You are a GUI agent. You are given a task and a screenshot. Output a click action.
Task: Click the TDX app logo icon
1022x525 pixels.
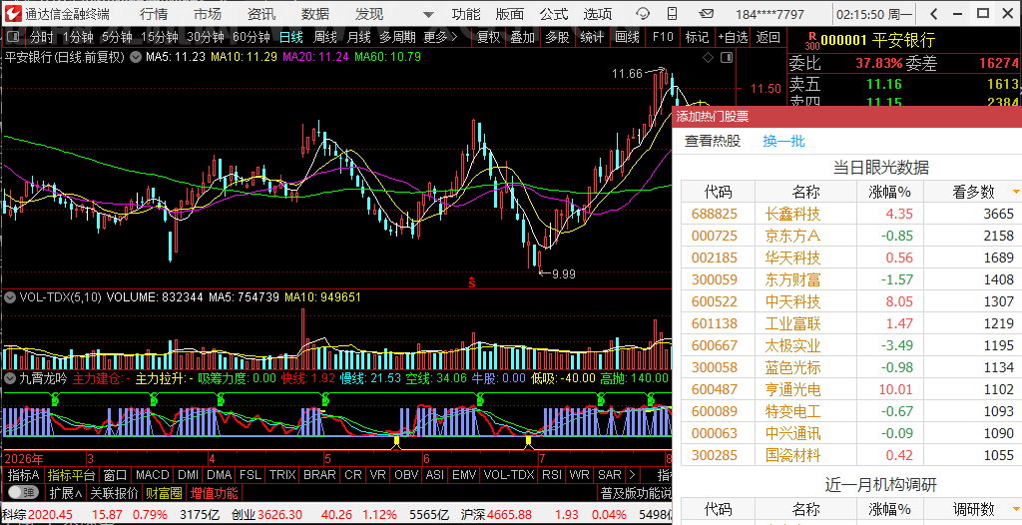coord(13,13)
